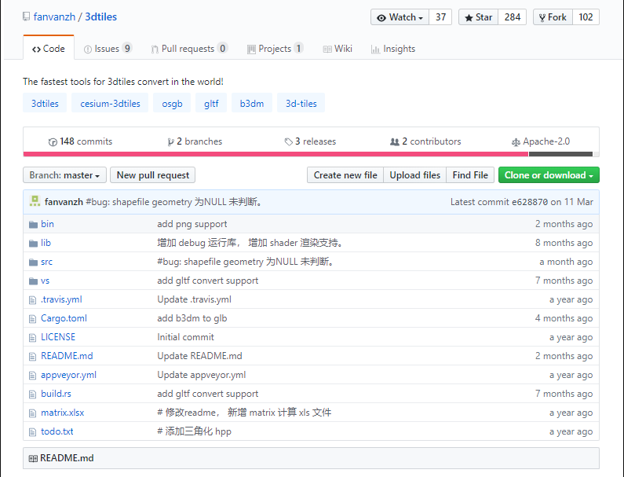Switch to the Code tab
This screenshot has height=477, width=624.
(49, 49)
